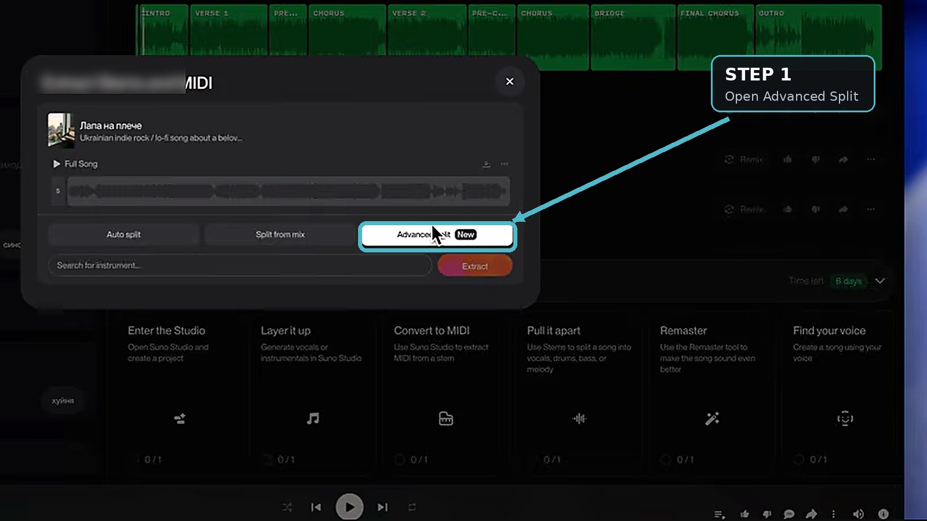
Task: Click the Enter the Studio sparkle icon
Action: pyautogui.click(x=180, y=419)
